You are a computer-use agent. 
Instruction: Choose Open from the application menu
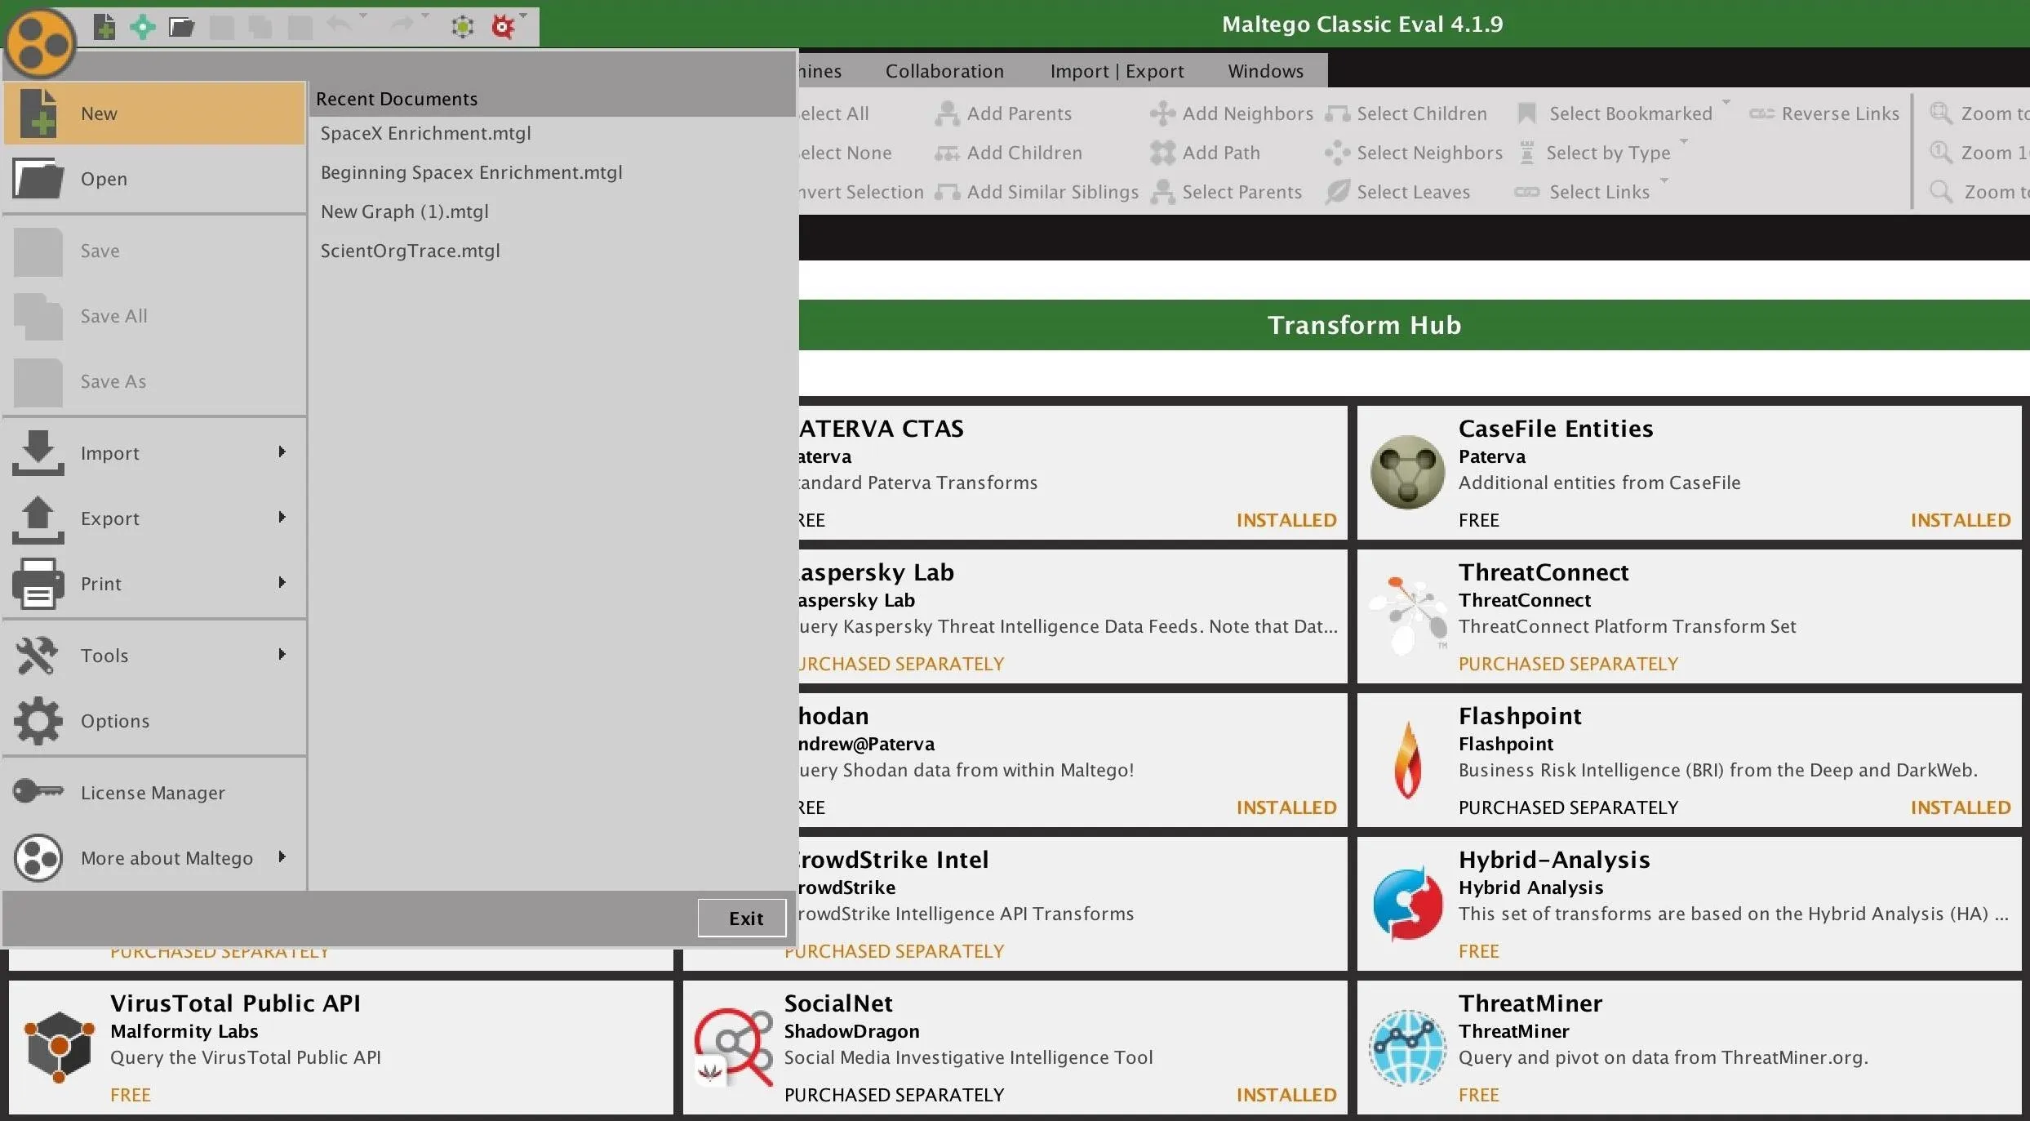pos(154,178)
